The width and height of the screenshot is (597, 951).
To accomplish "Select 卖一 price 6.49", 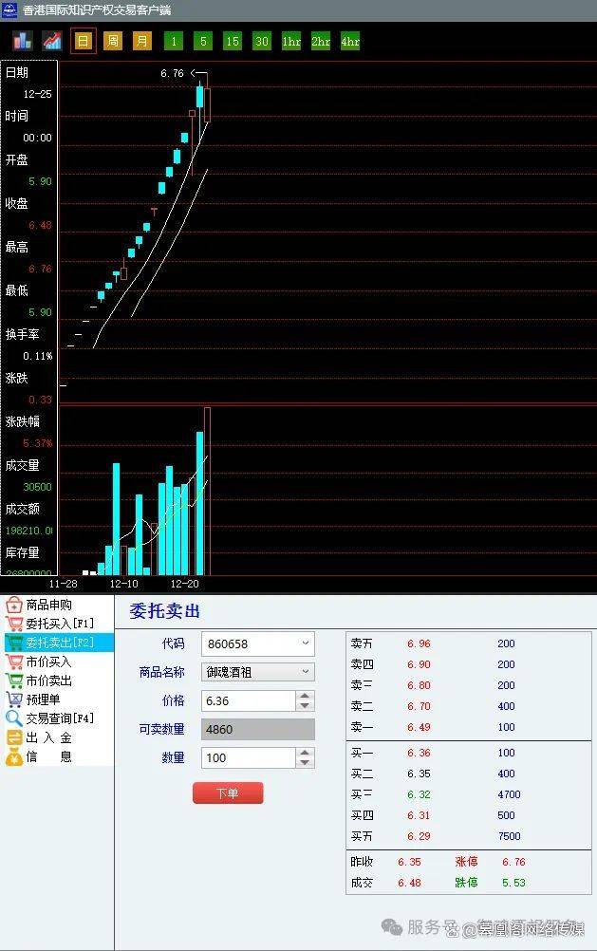I will pos(419,727).
